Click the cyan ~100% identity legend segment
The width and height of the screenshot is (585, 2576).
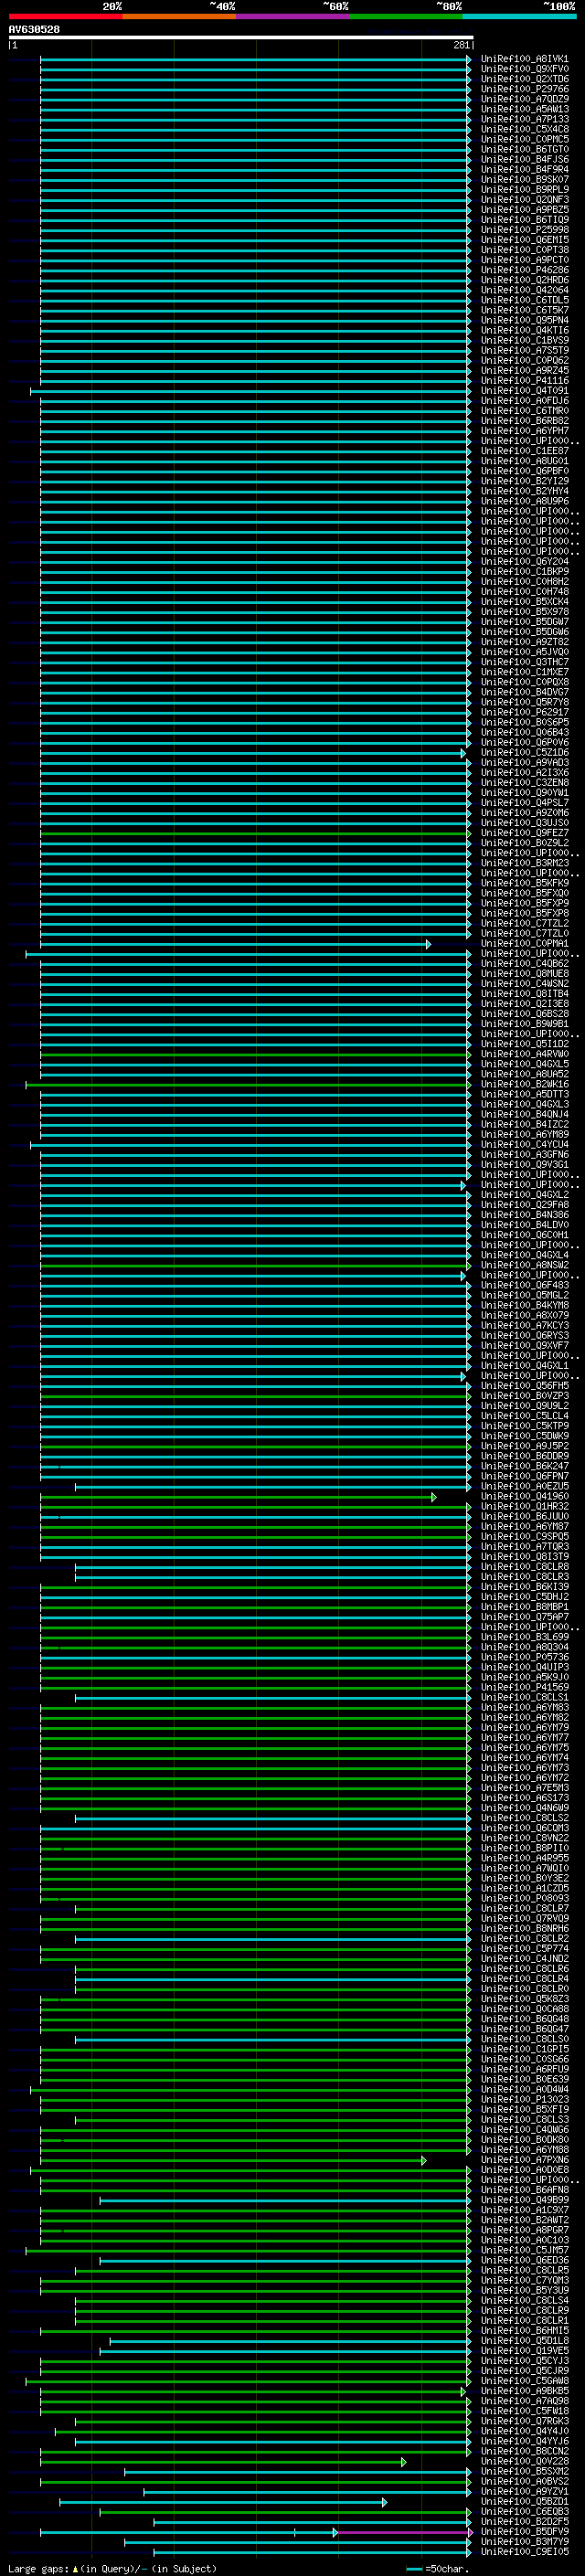tap(518, 16)
